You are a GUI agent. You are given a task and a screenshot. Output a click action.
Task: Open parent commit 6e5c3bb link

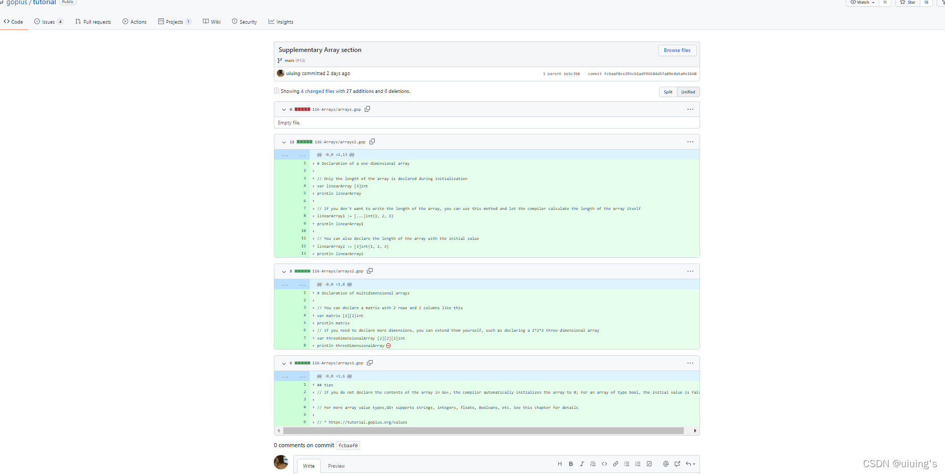[572, 74]
